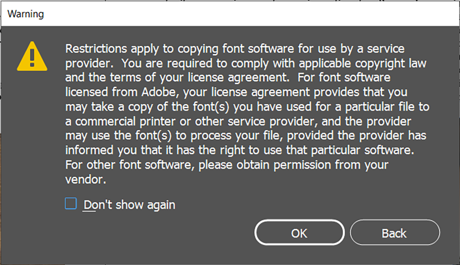Image resolution: width=460 pixels, height=265 pixels.
Task: Enable the Don't show again checkbox
Action: [71, 204]
